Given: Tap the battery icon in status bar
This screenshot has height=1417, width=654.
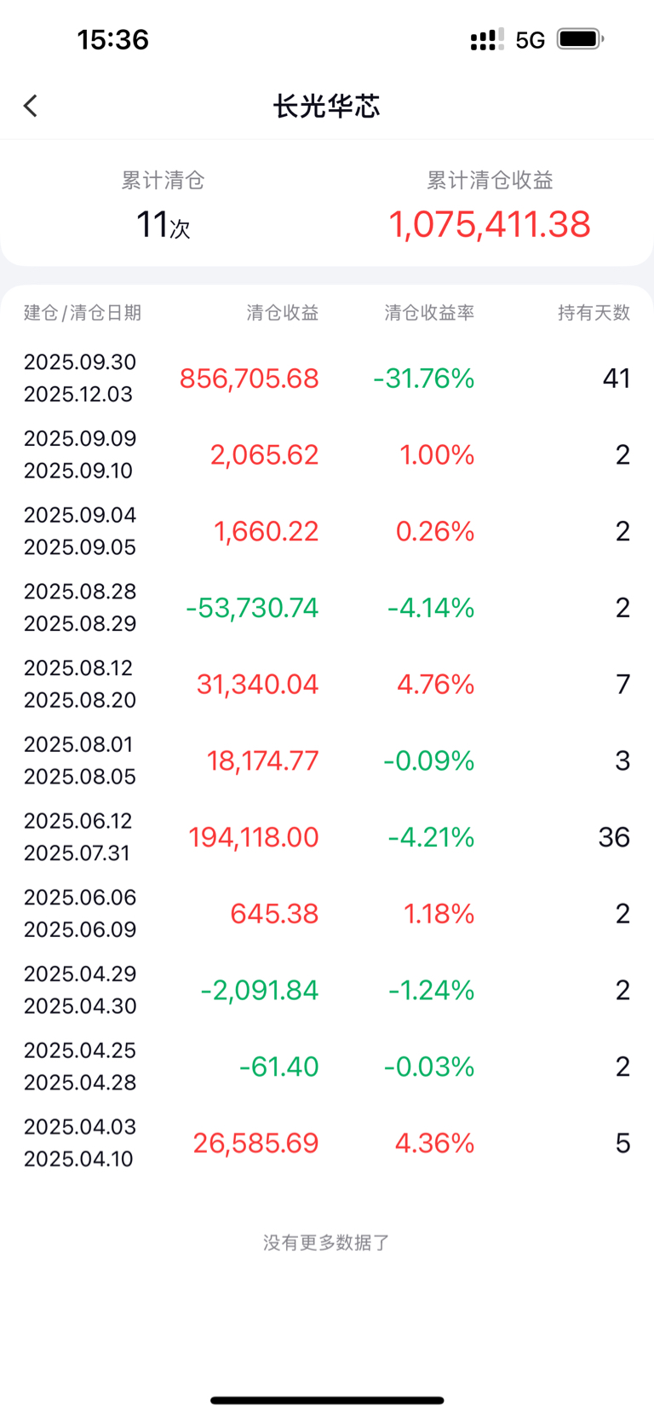Looking at the screenshot, I should pos(580,39).
